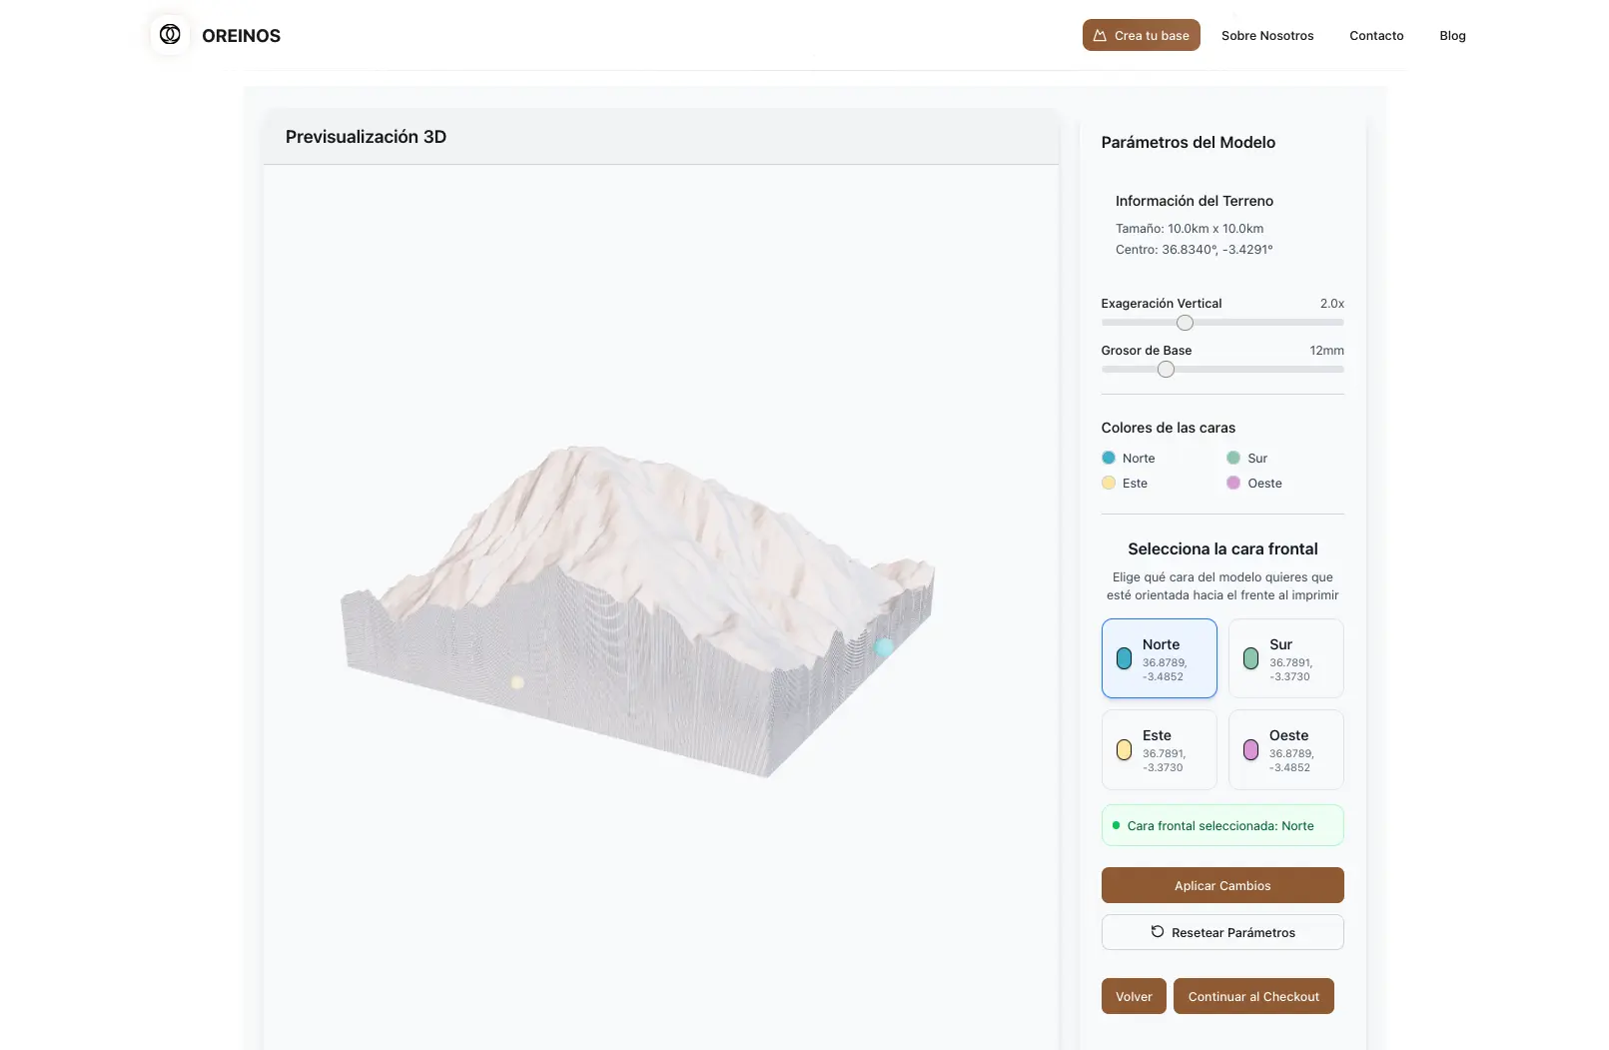The image size is (1609, 1050).
Task: Click the blue Norte color dot in legend
Action: coord(1109,459)
